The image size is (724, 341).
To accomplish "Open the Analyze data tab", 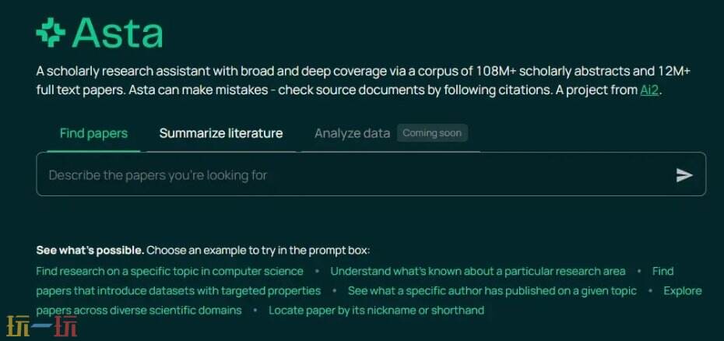I will [x=352, y=133].
